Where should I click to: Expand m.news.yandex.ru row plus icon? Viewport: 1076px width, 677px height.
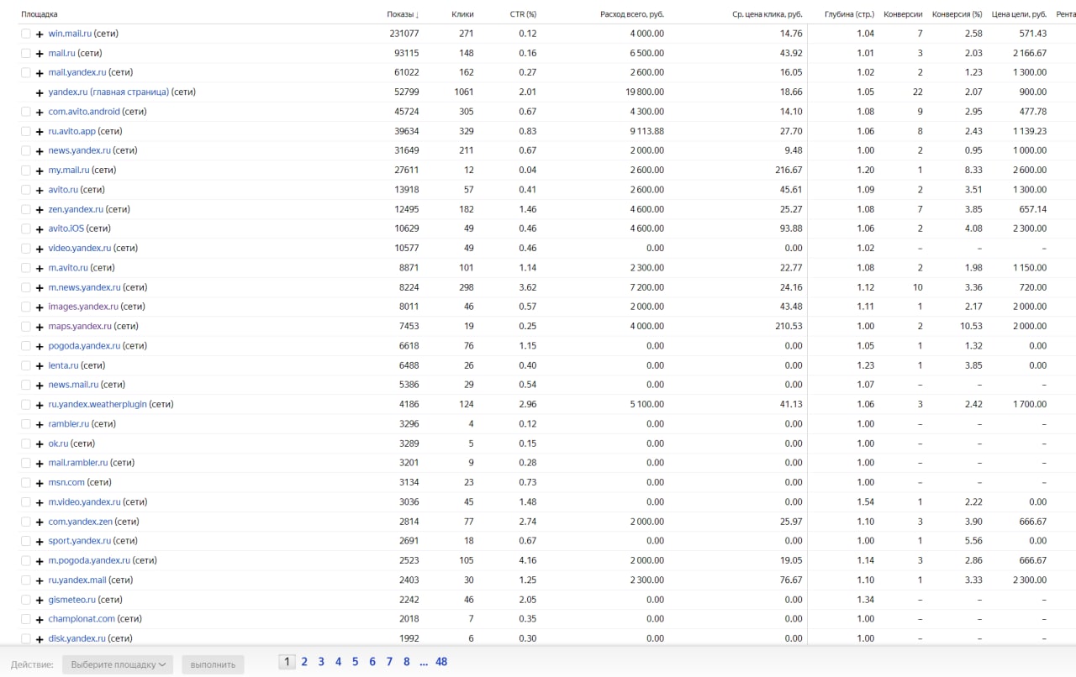click(40, 287)
